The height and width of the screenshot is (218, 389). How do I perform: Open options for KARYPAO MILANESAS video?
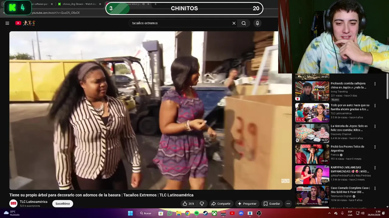[375, 168]
